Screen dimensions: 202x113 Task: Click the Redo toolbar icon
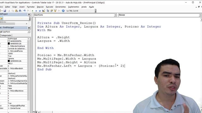[28, 11]
